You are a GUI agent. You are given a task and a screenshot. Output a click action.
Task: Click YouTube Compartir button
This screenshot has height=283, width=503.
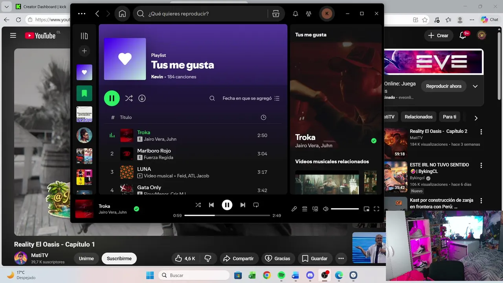pos(239,258)
